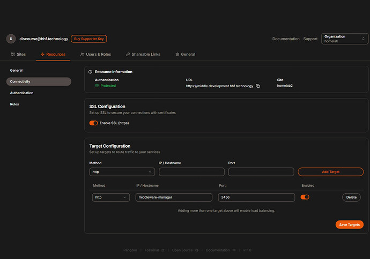Click the Save Targets button
Image resolution: width=370 pixels, height=259 pixels.
point(350,225)
